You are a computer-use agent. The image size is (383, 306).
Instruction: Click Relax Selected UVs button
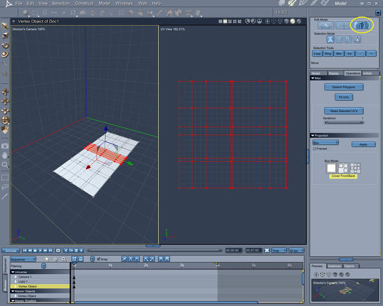point(343,111)
